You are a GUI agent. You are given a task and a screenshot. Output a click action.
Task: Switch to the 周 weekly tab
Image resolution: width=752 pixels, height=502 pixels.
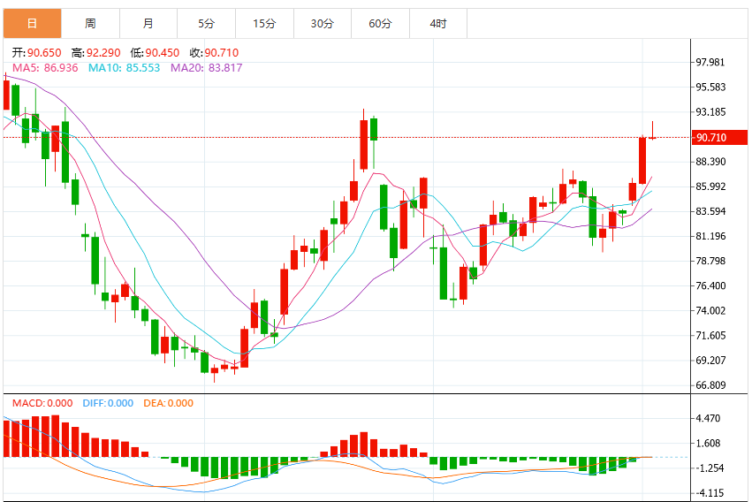(90, 24)
